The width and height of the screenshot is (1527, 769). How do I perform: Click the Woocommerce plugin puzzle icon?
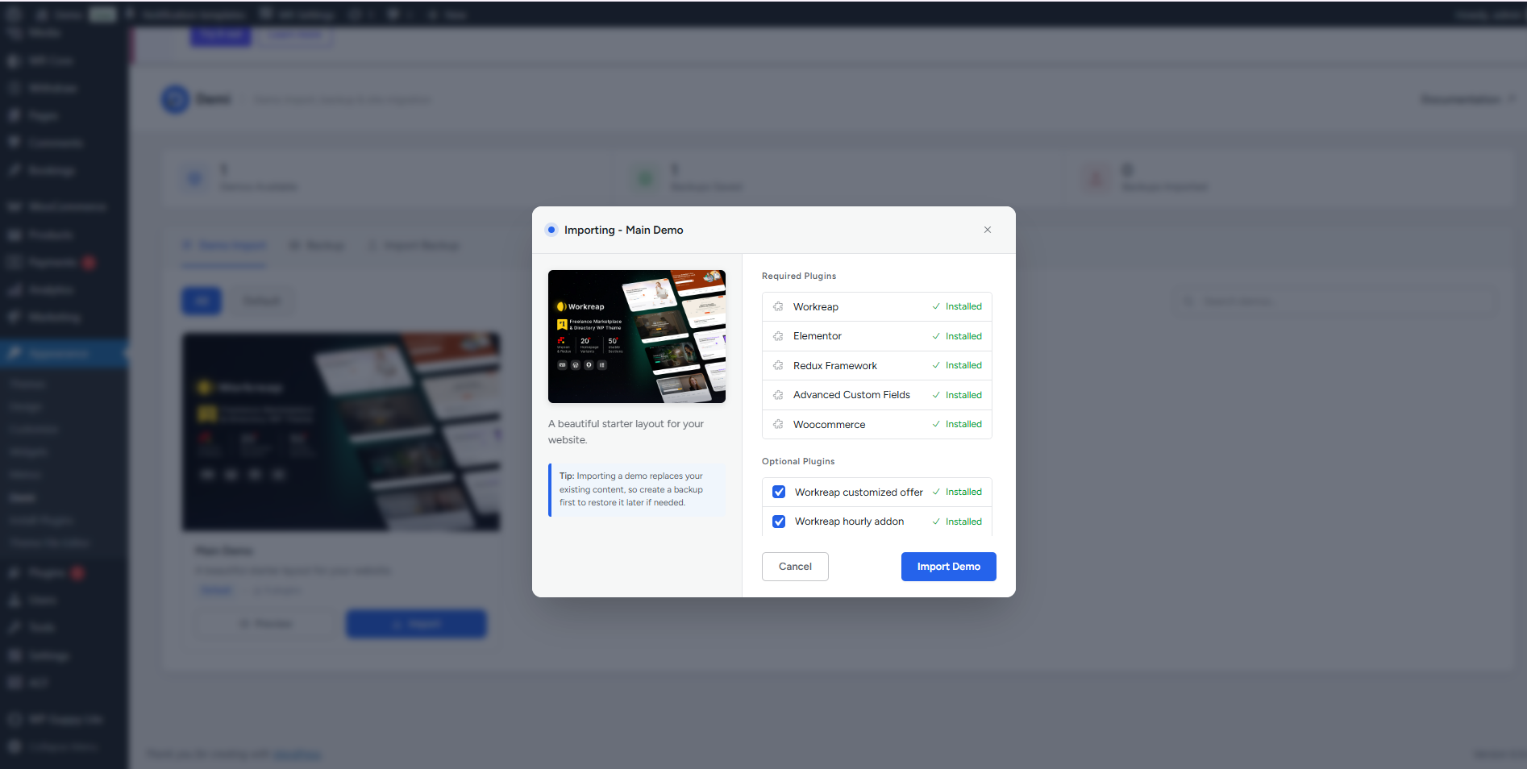[778, 425]
